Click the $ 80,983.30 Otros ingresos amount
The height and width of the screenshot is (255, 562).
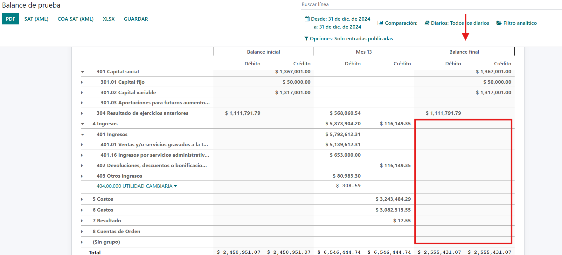click(x=347, y=176)
